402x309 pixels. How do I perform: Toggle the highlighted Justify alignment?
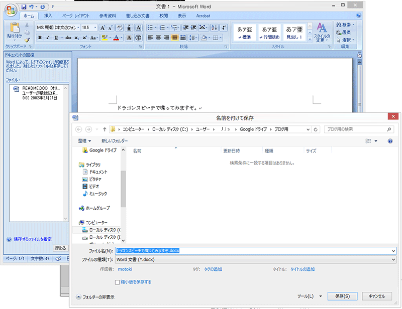[x=175, y=38]
